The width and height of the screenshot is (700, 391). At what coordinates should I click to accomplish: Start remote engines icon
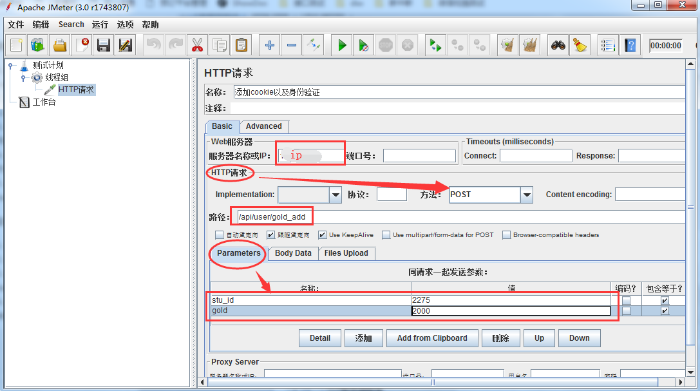click(x=435, y=45)
